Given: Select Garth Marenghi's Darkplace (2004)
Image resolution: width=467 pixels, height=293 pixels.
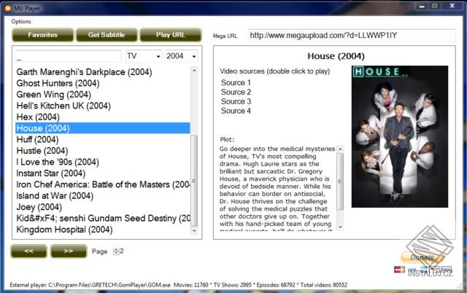Looking at the screenshot, I should pyautogui.click(x=103, y=72).
